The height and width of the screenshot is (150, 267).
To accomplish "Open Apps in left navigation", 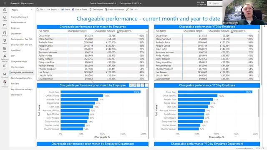I will [x=5, y=49].
